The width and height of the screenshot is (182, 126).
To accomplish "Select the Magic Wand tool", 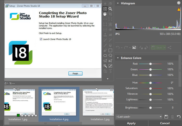I will [x=105, y=66].
